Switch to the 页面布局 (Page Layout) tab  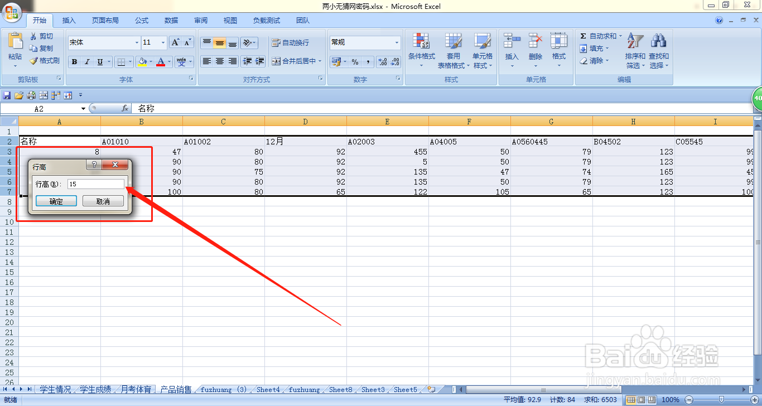[105, 21]
